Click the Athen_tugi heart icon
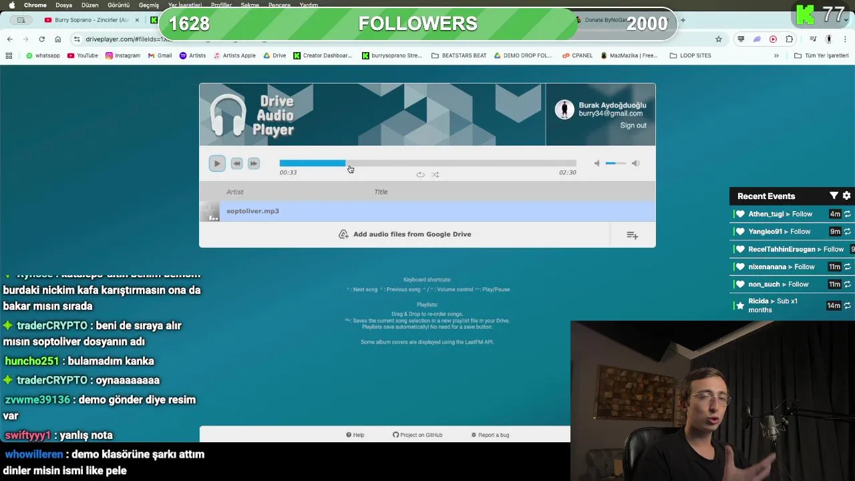 (x=739, y=214)
